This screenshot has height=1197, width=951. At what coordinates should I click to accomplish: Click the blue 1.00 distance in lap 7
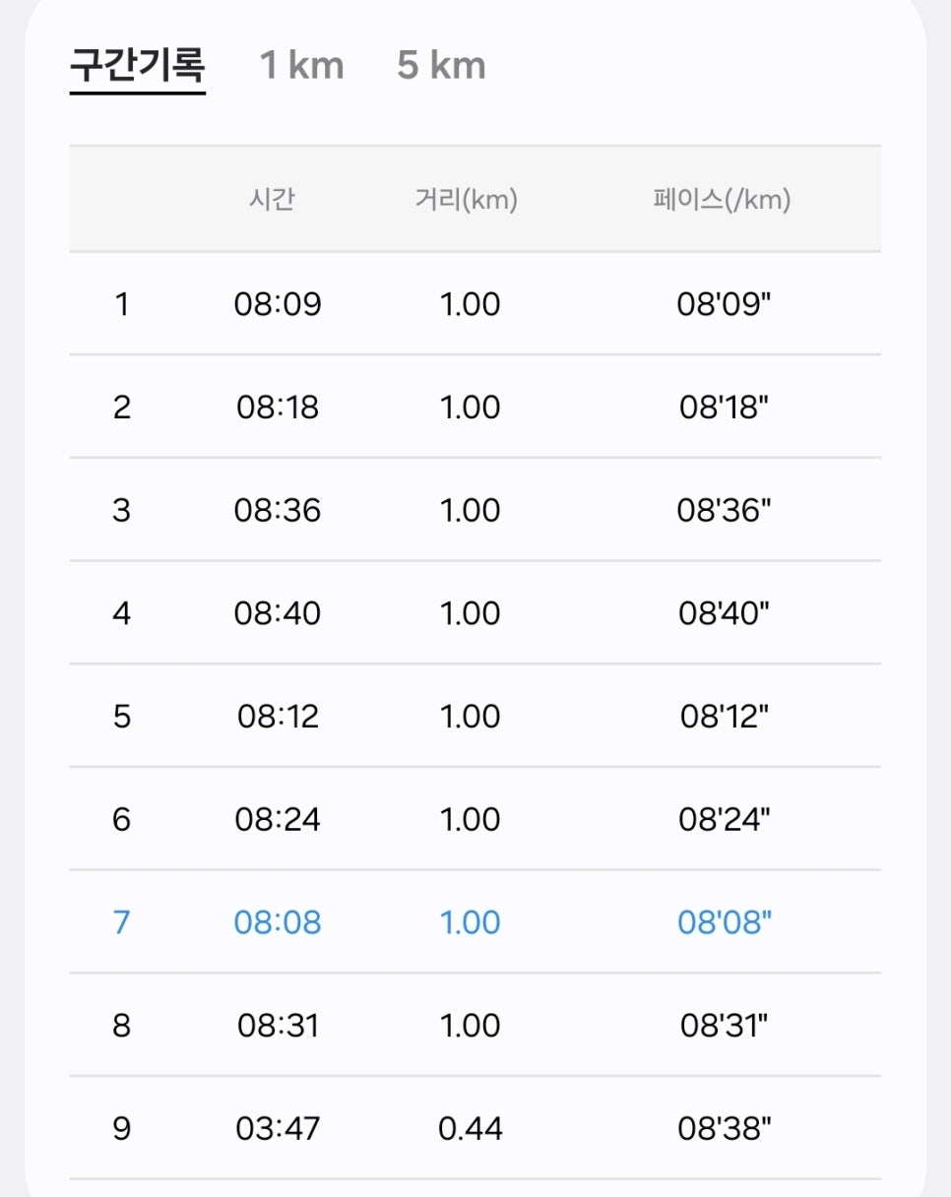click(471, 922)
